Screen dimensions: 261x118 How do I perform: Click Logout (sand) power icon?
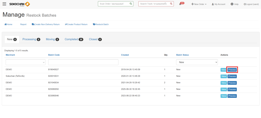tap(245, 4)
